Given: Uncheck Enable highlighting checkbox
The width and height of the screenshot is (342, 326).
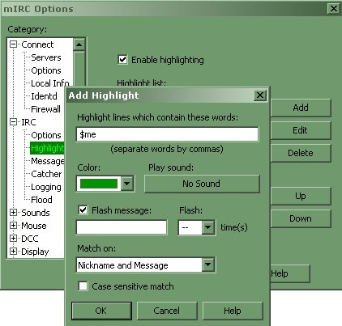Looking at the screenshot, I should [122, 59].
